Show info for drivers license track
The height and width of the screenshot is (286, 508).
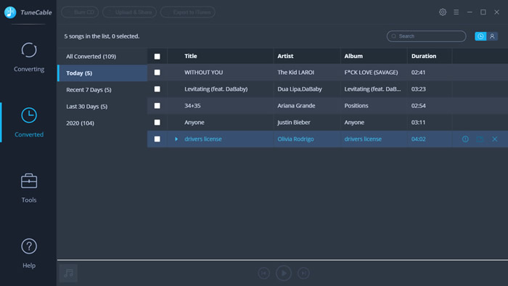(x=465, y=139)
